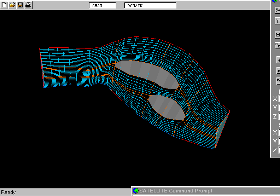The image size is (280, 196).
Task: Focus the upper Z coordinate field
Action: coord(279,116)
